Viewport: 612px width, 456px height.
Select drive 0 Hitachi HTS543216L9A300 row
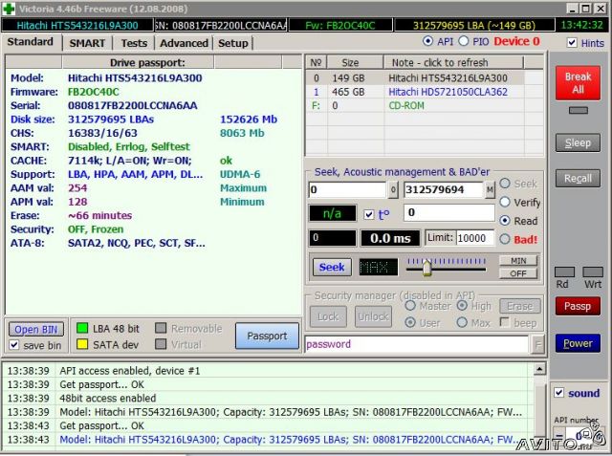pos(424,78)
